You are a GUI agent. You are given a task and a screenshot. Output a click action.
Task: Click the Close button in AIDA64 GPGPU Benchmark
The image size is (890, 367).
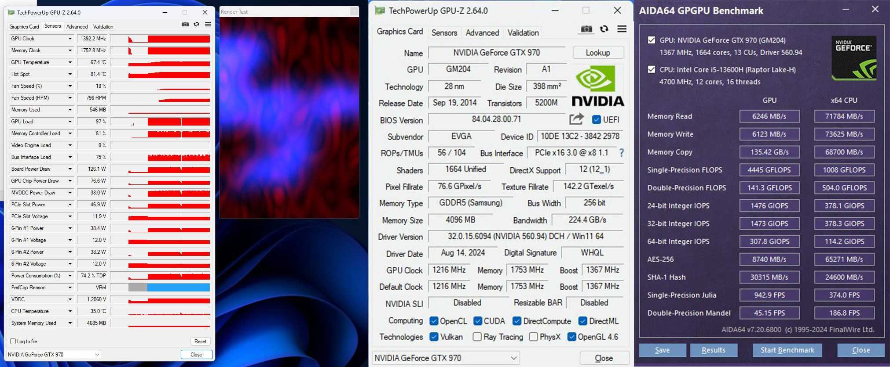pyautogui.click(x=861, y=350)
